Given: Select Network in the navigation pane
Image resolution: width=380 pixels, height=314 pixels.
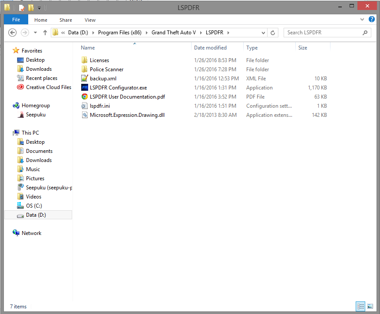Looking at the screenshot, I should pyautogui.click(x=31, y=233).
